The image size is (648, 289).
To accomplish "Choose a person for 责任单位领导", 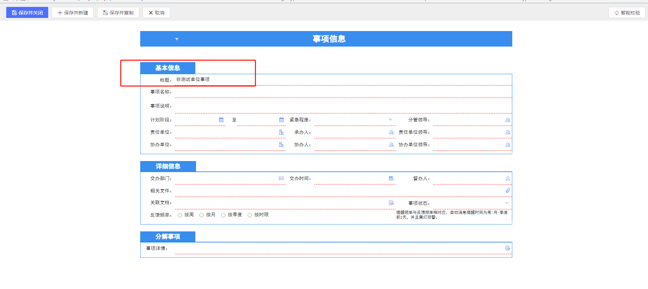I will click(x=508, y=132).
